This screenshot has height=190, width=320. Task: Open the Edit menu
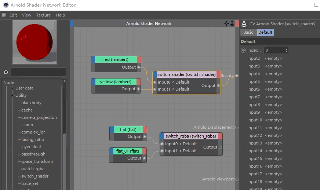click(x=13, y=15)
